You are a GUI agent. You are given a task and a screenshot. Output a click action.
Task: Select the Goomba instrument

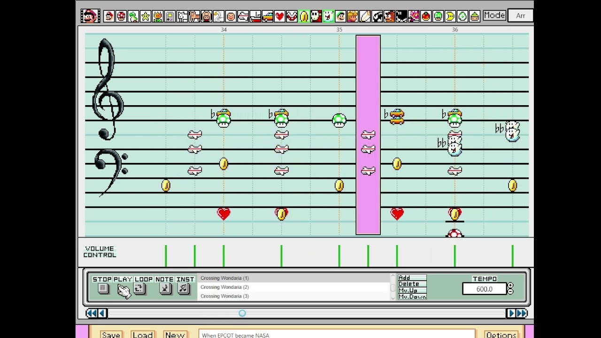390,16
